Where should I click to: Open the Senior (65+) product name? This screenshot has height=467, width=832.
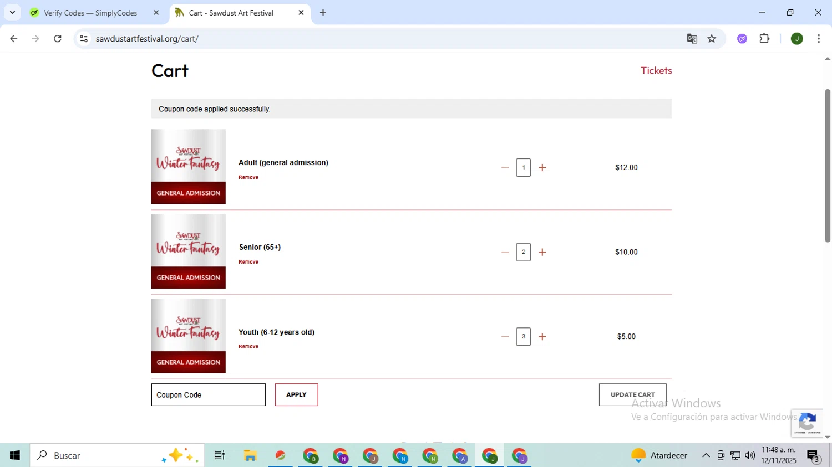[260, 247]
